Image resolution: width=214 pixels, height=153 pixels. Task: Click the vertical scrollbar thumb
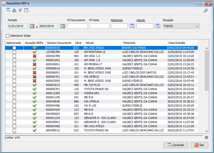click(x=207, y=70)
